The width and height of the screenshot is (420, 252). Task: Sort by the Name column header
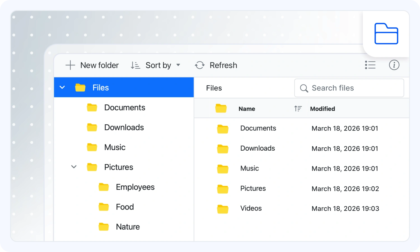(x=247, y=109)
